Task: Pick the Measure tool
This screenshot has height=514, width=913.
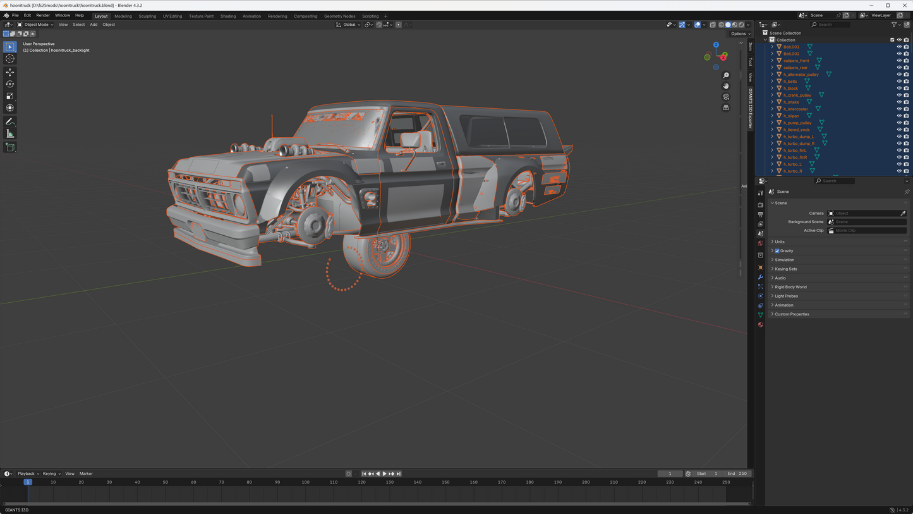Action: 10,133
